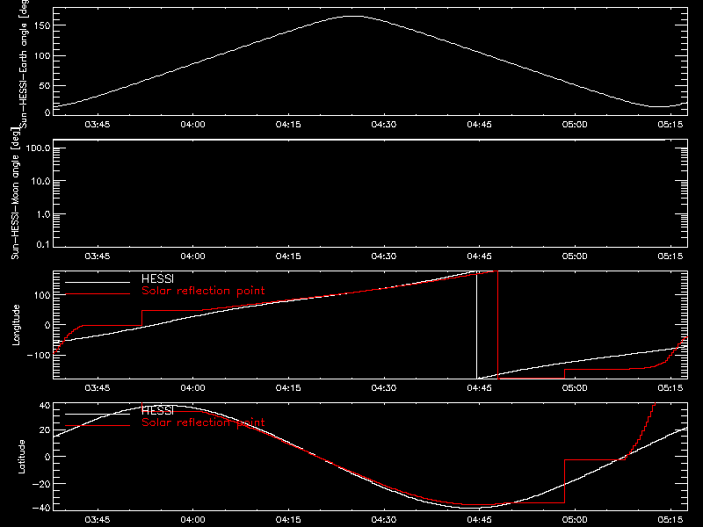
Task: Click the 0.1 tick on Moon angle axis
Action: (x=43, y=244)
